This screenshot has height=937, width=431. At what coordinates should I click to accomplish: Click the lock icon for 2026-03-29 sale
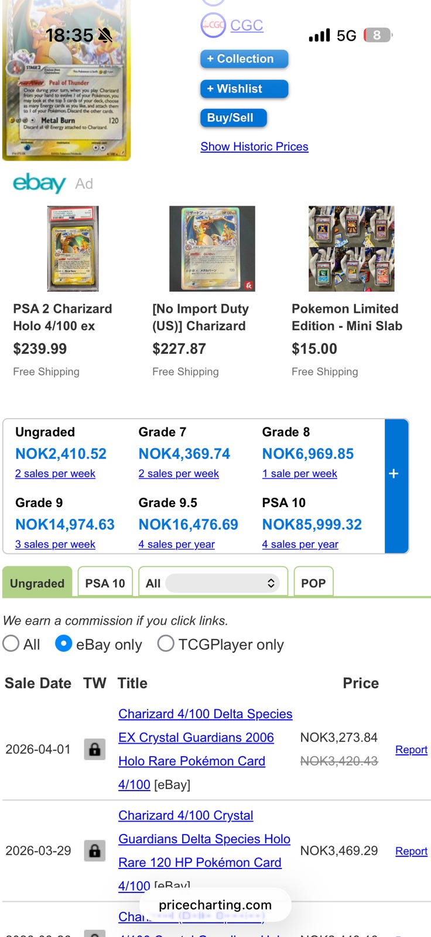tap(94, 850)
